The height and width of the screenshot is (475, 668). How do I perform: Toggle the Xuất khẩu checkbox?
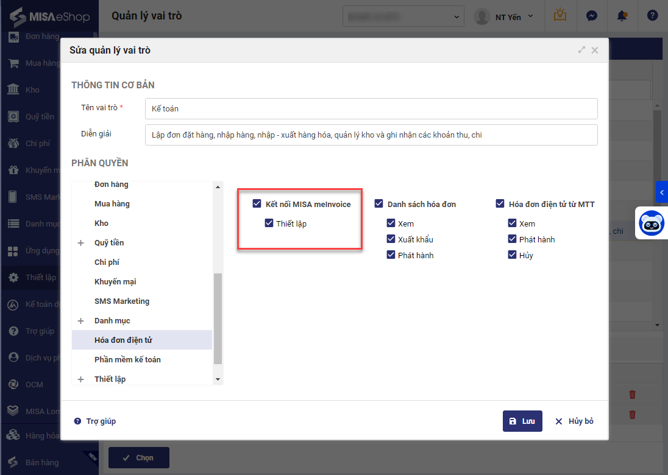pyautogui.click(x=391, y=239)
